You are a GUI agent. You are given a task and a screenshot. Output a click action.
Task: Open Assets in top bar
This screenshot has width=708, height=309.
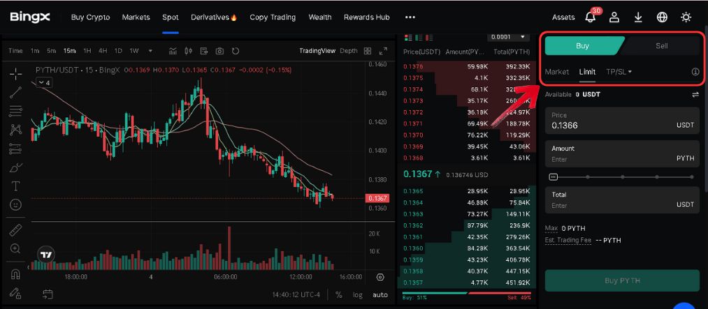[x=563, y=17]
